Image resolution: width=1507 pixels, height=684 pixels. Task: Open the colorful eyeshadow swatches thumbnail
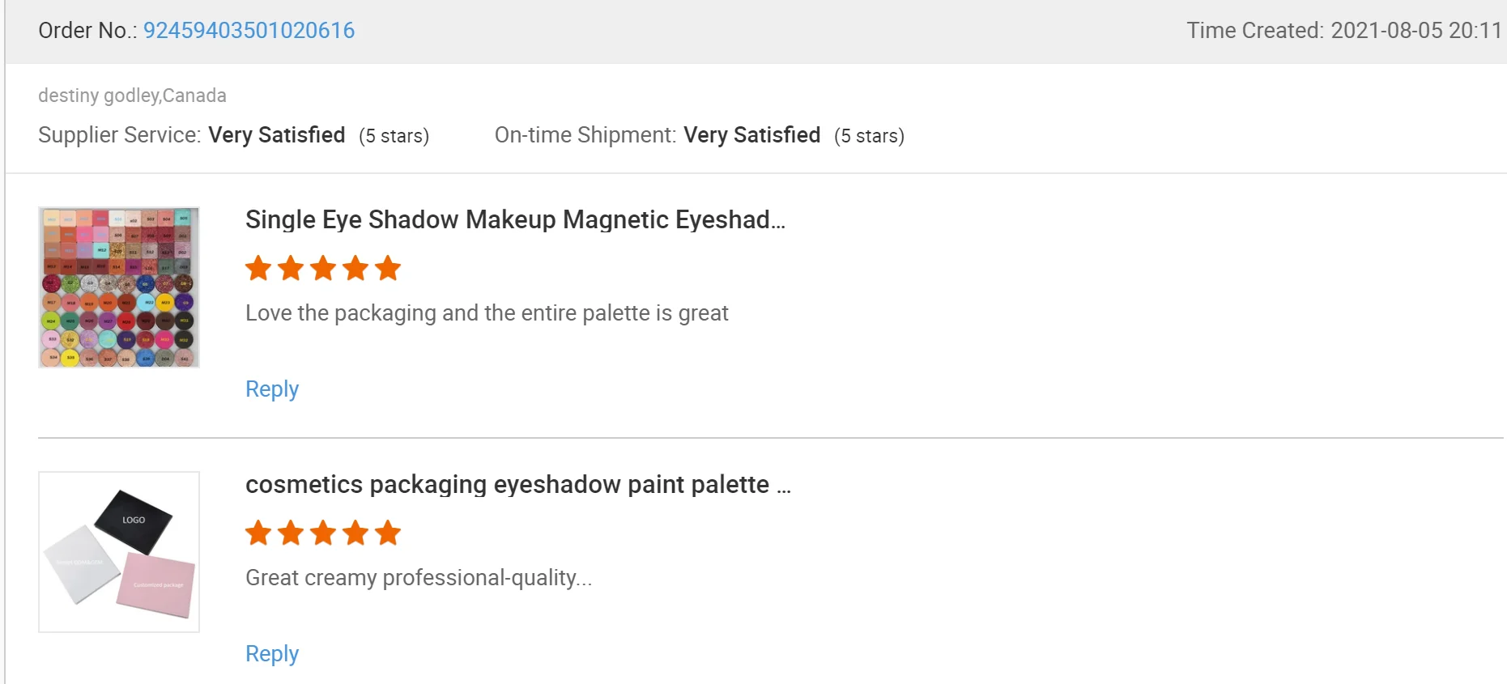coord(119,287)
